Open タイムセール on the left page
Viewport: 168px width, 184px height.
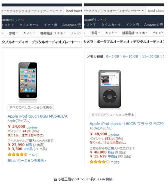coord(29,25)
